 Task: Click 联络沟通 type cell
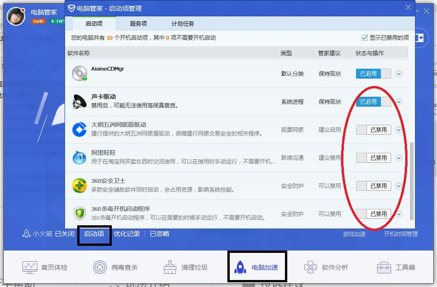pyautogui.click(x=292, y=158)
